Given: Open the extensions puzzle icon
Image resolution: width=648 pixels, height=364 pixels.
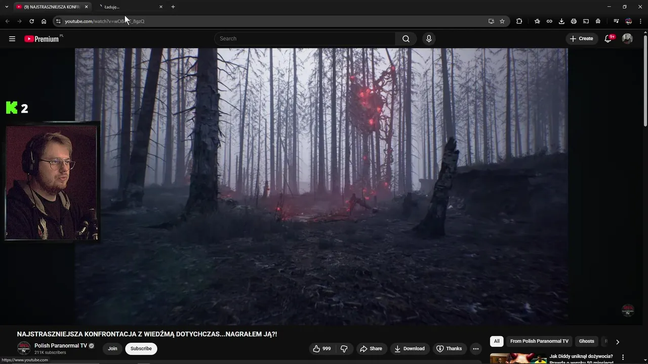Looking at the screenshot, I should (519, 21).
